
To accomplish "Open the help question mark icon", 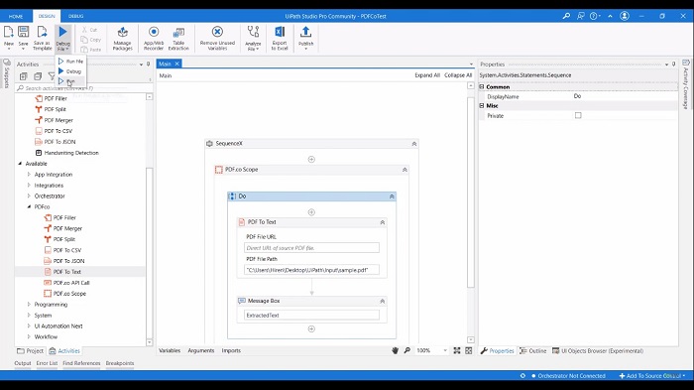I will [594, 16].
